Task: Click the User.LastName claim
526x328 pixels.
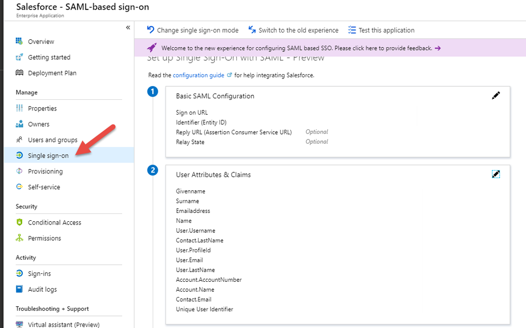Action: [x=195, y=270]
